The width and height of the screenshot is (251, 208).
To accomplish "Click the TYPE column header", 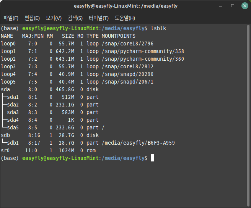I will click(93, 36).
